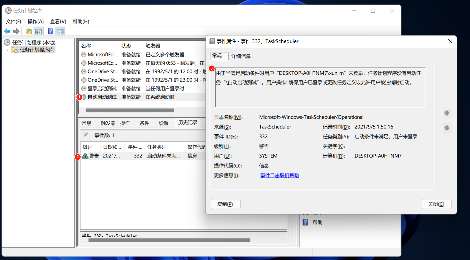Click 帮助 in the actions pane
The image size is (470, 260).
click(317, 222)
